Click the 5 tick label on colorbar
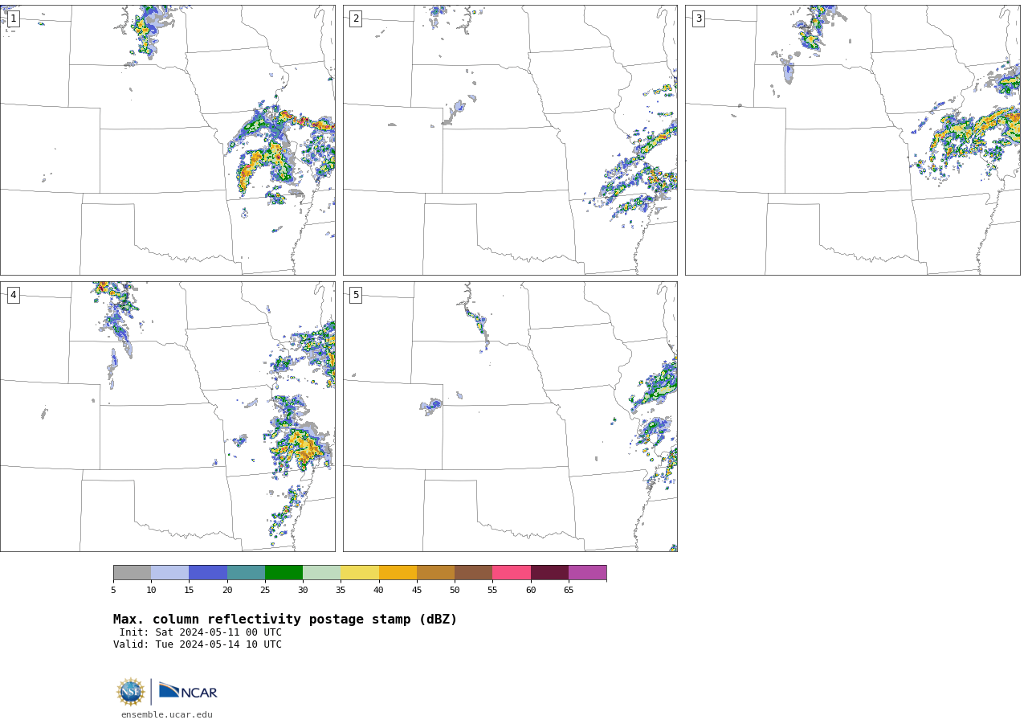 113,591
